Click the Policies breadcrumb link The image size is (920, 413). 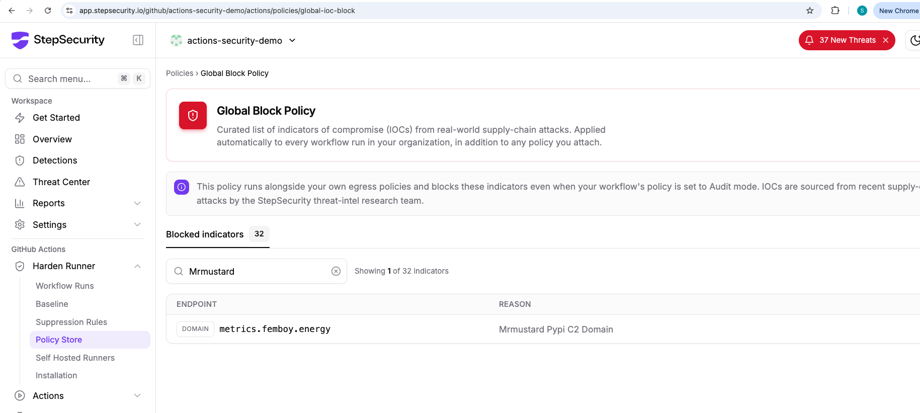click(x=180, y=73)
